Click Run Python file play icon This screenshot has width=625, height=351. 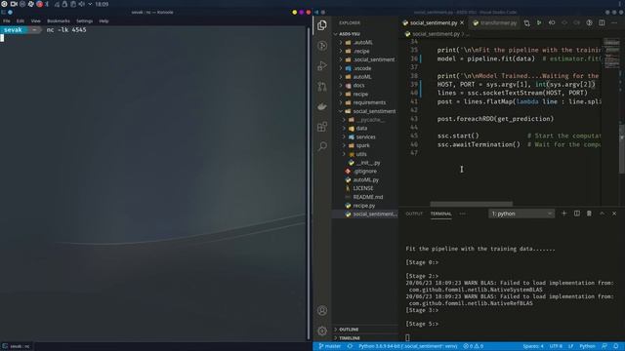[539, 23]
